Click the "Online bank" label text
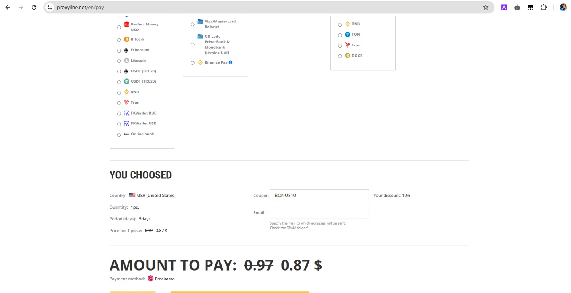This screenshot has height=293, width=571. click(142, 134)
